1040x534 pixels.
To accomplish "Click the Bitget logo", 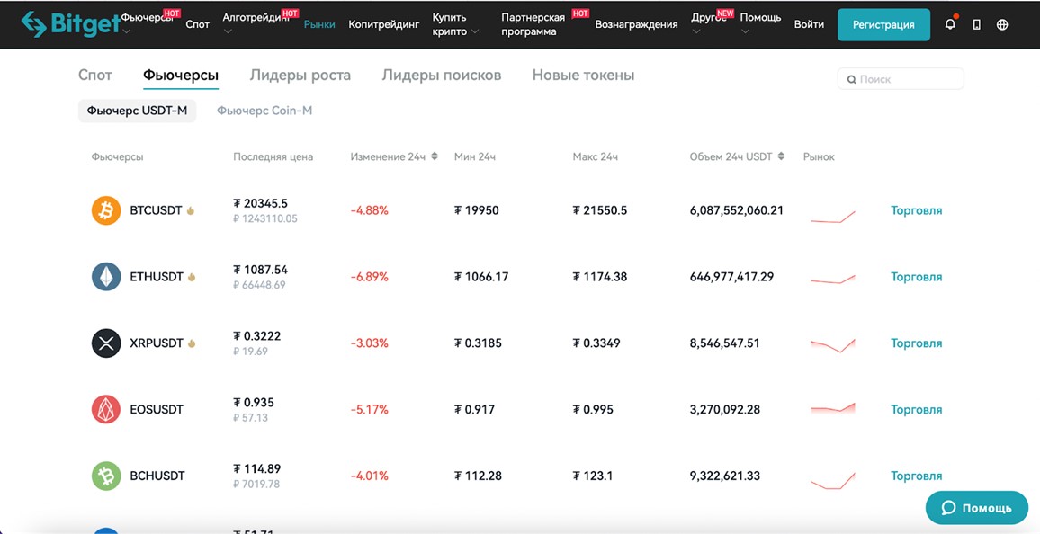I will 70,24.
